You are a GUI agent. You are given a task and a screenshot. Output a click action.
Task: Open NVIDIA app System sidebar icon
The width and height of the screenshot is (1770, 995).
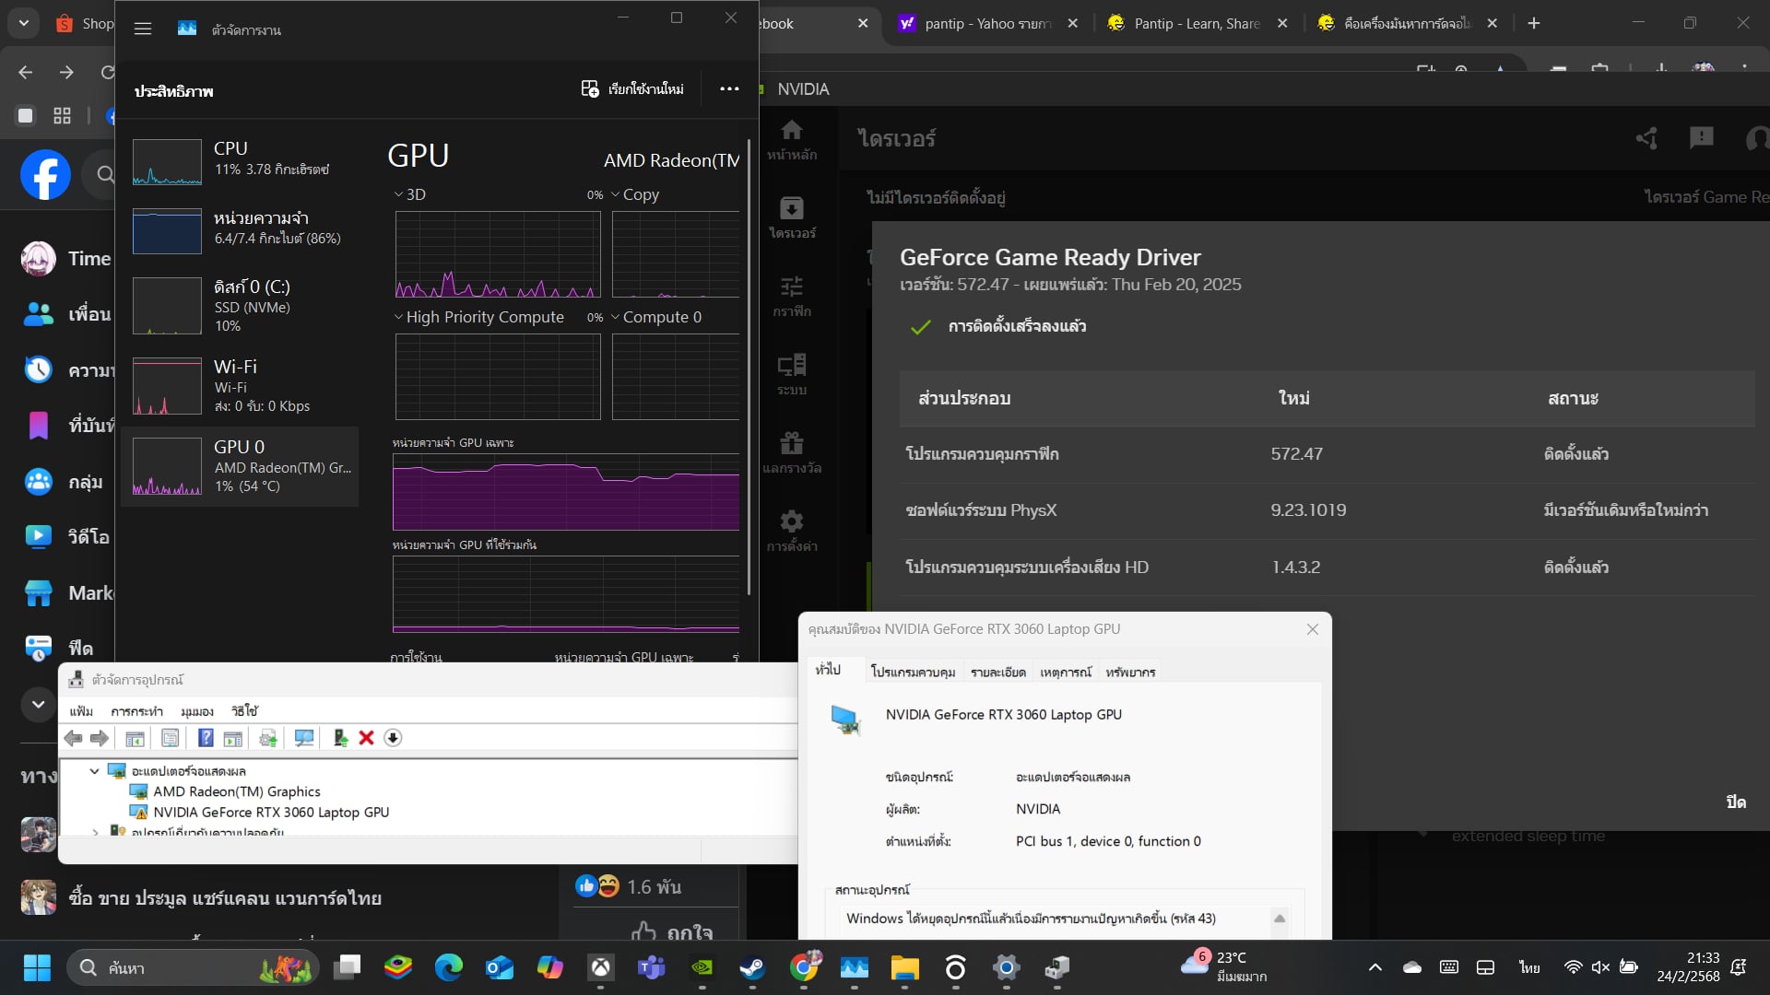tap(791, 375)
